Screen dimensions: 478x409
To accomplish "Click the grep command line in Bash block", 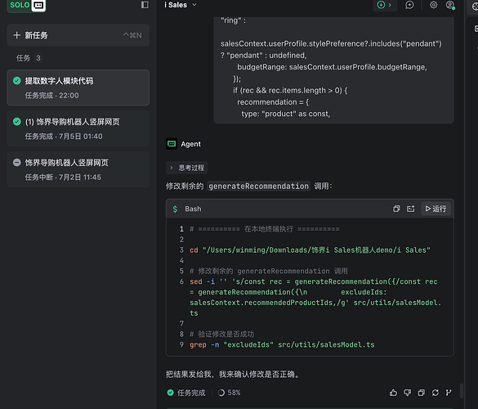I will click(282, 344).
